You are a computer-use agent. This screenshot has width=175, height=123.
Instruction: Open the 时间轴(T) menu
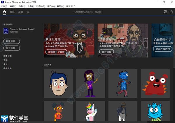point(41,6)
